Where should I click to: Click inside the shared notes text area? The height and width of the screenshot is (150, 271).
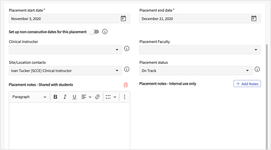(x=69, y=125)
